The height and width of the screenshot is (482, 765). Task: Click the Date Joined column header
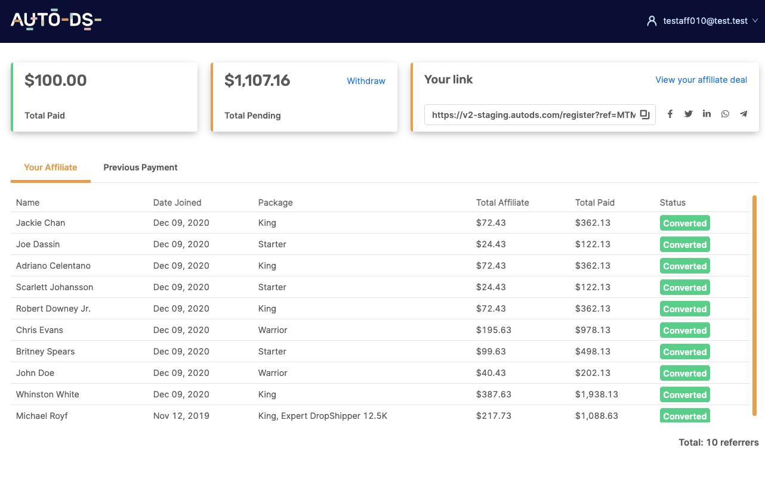point(177,203)
